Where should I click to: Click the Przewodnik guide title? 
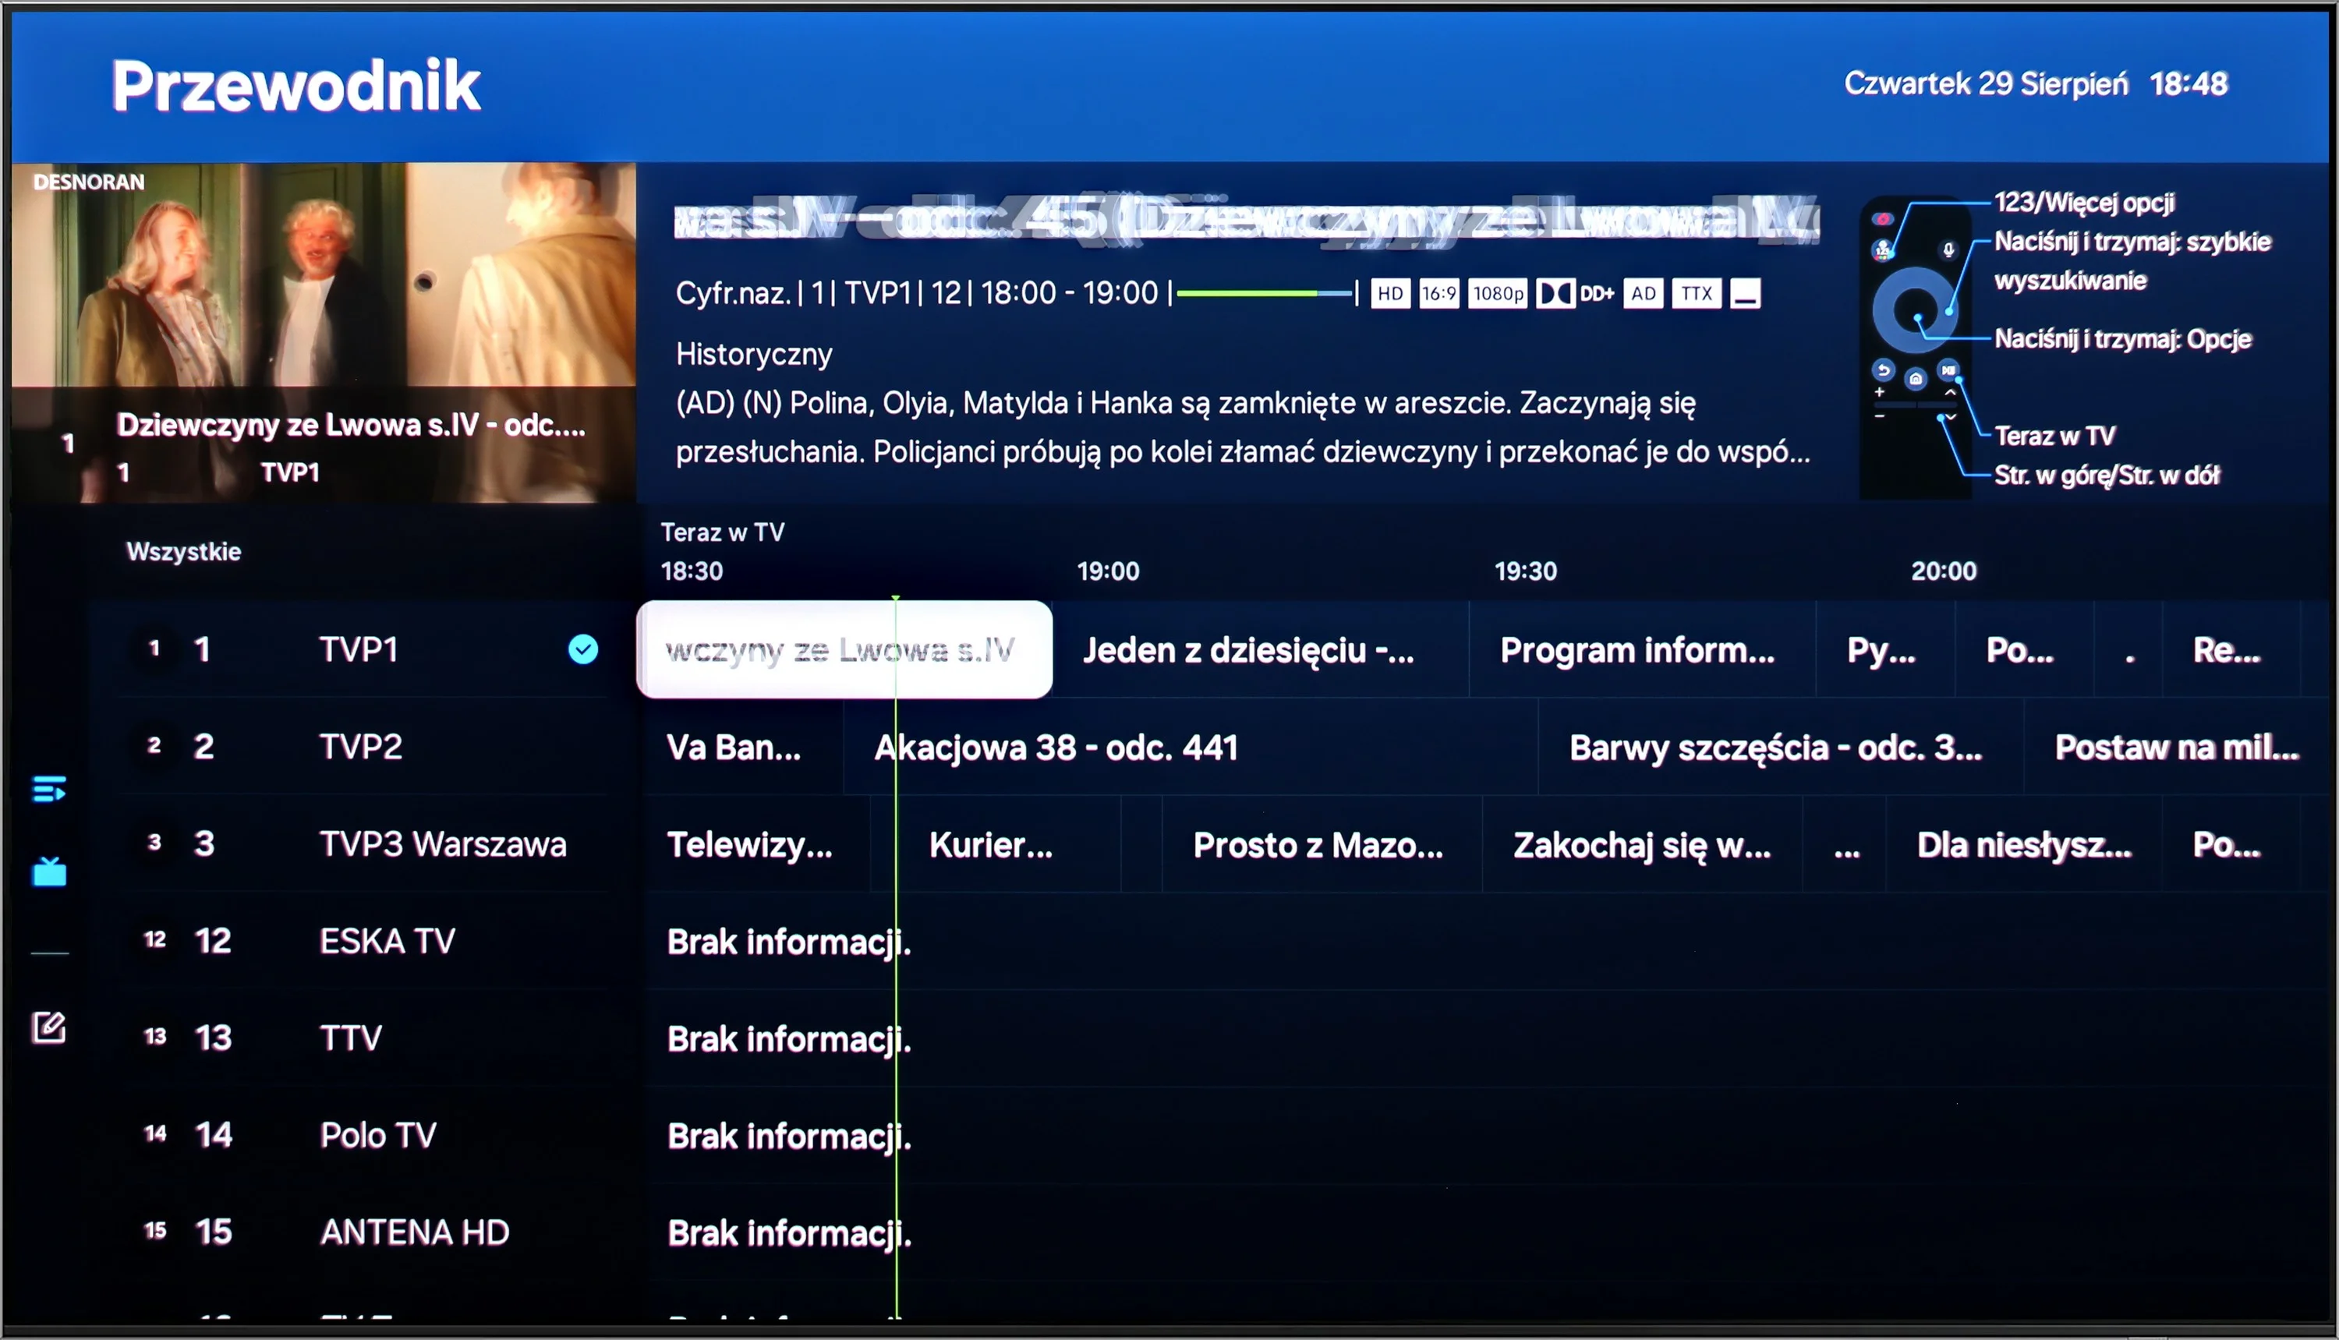(x=295, y=86)
